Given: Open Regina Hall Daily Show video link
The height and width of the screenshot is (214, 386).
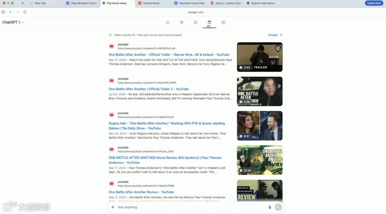Looking at the screenshot, I should coord(167,126).
